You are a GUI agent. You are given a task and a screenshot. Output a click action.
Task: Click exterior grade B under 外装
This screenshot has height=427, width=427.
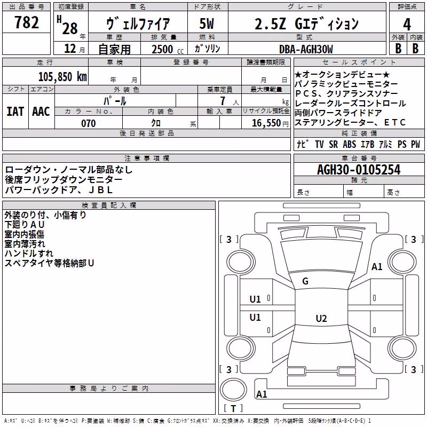pos(398,48)
